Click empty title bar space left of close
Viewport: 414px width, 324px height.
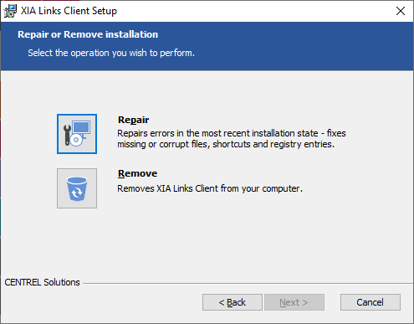251,11
